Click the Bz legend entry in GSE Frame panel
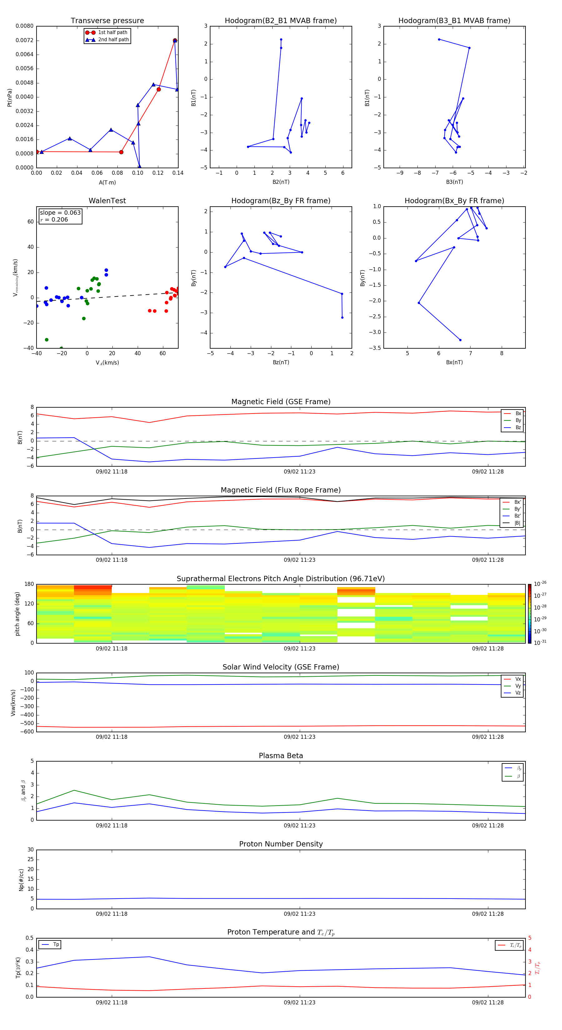 click(512, 428)
